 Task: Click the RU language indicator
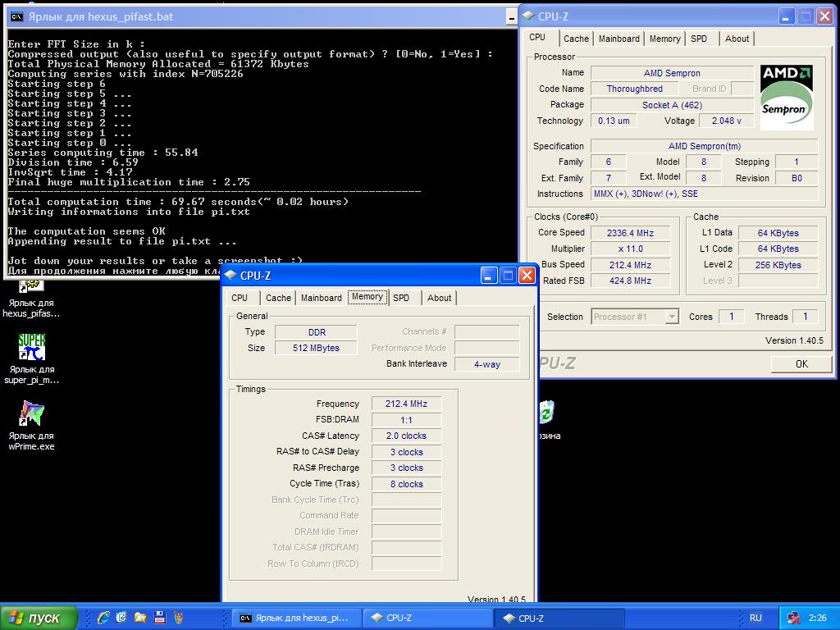click(756, 618)
